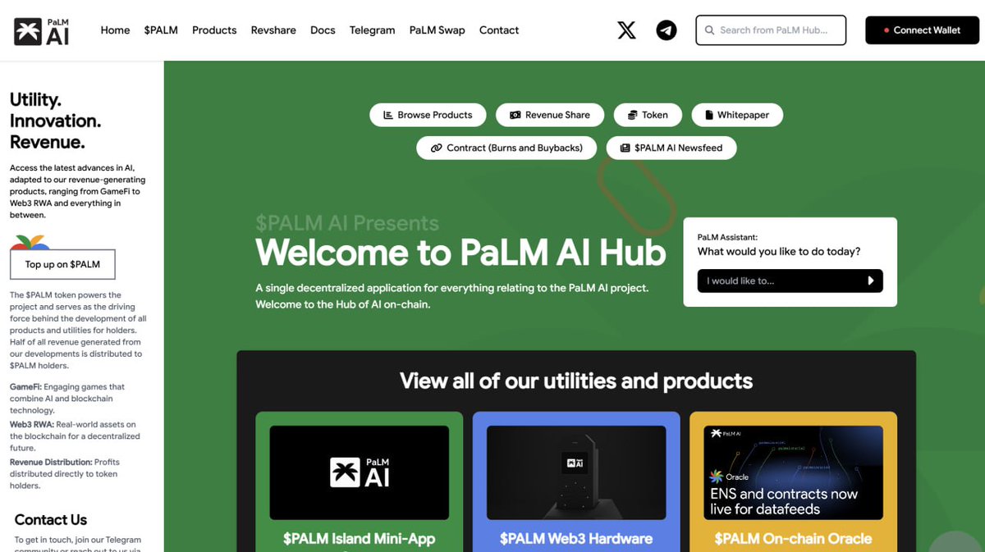985x552 pixels.
Task: Click the 'GameFi:' label in sidebar
Action: coord(25,386)
